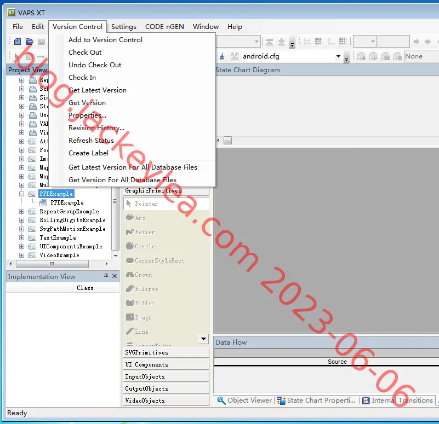Click the Object Viewer magnifier icon
This screenshot has height=424, width=439.
(x=221, y=400)
